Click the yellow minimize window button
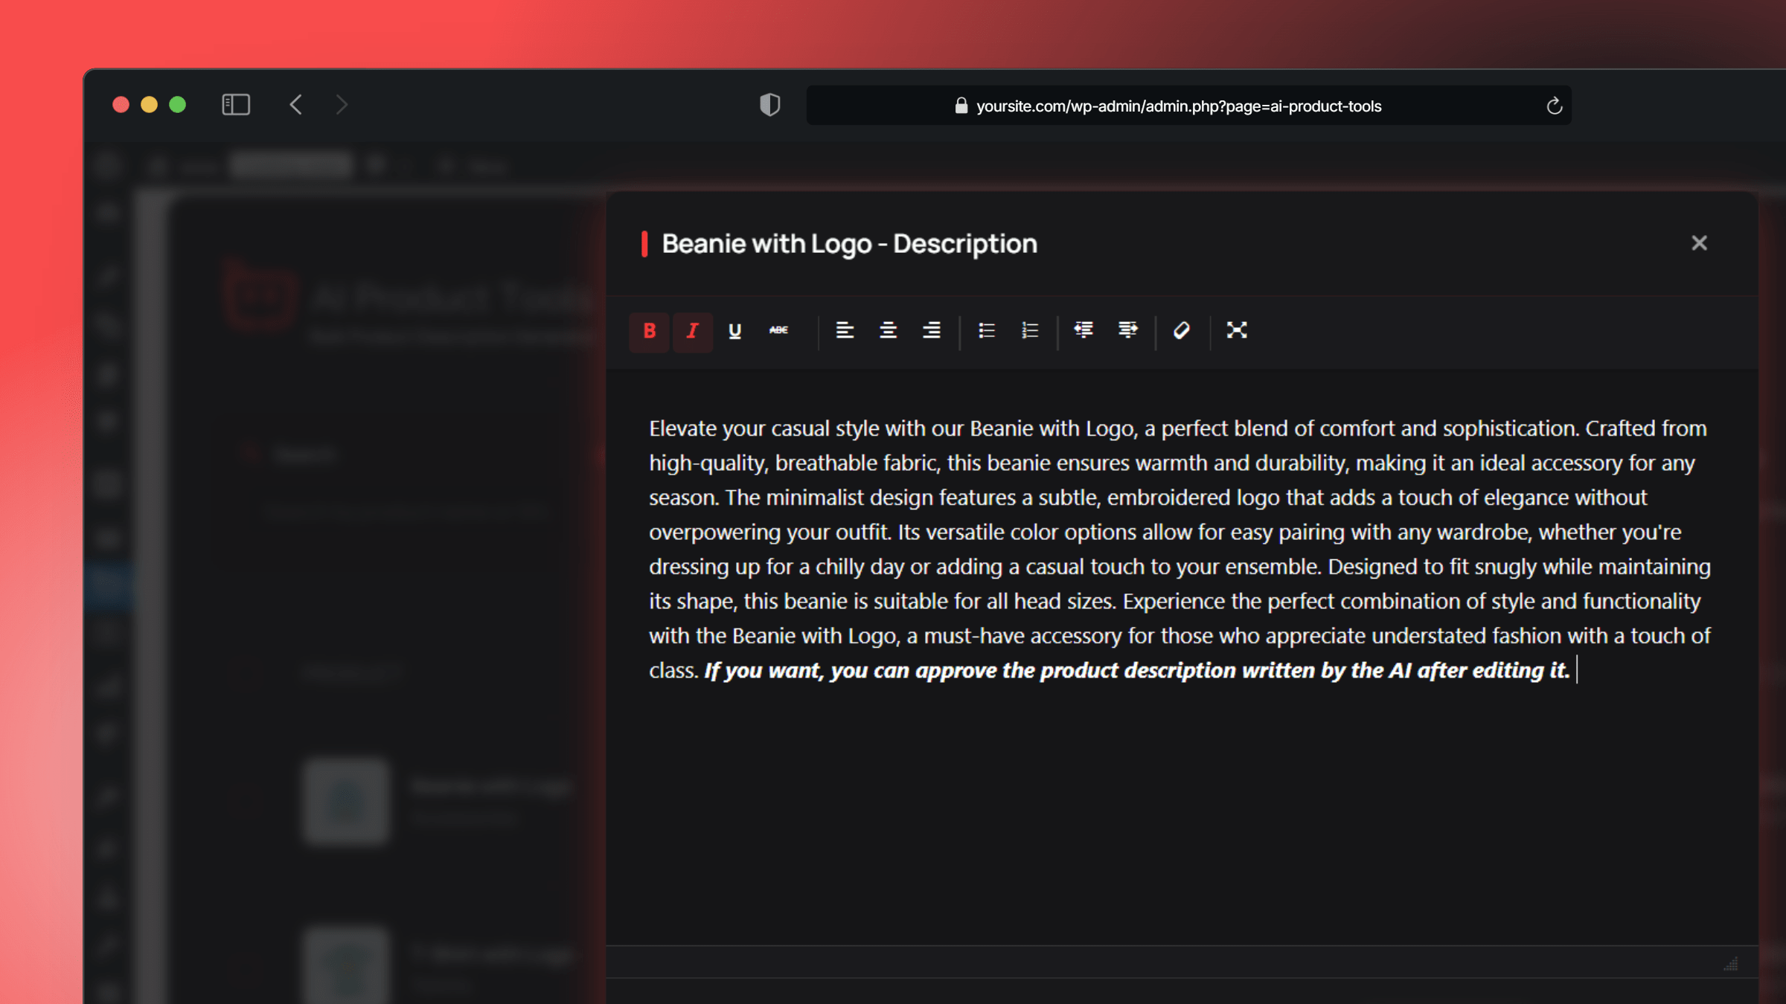1786x1004 pixels. pyautogui.click(x=149, y=105)
